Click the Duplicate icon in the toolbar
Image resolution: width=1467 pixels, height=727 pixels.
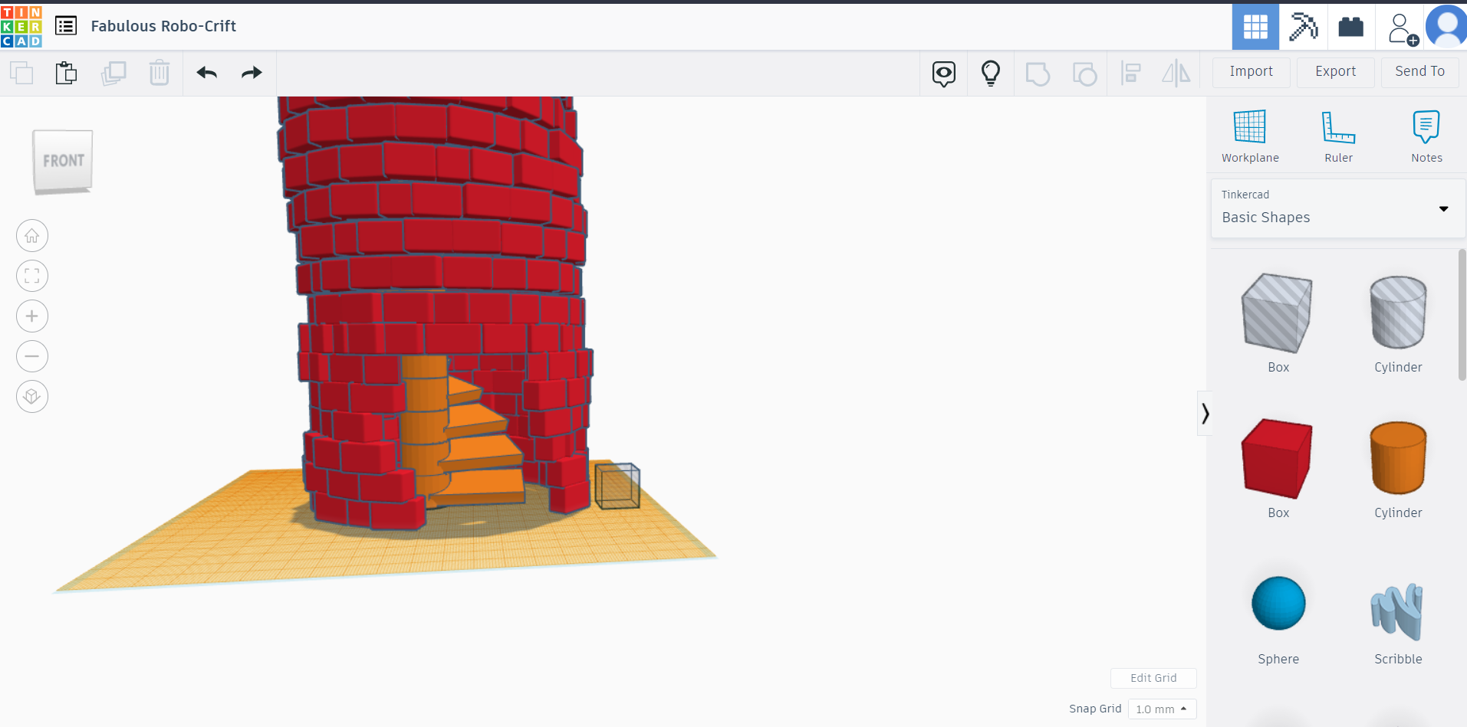coord(113,73)
